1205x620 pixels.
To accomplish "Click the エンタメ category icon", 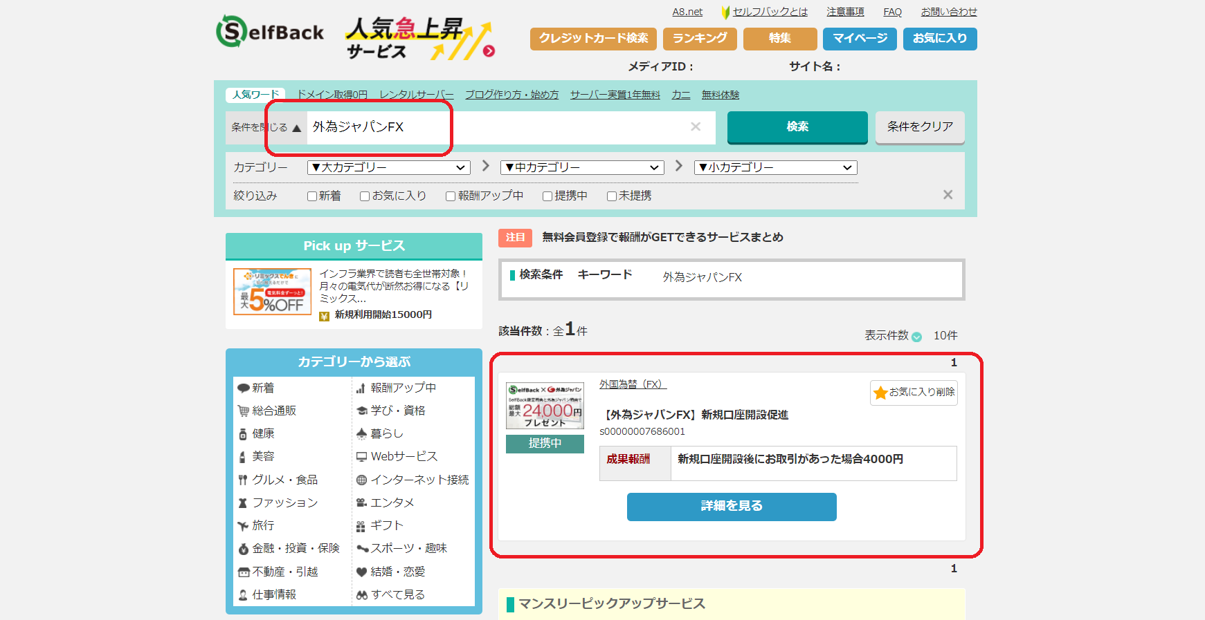I will pyautogui.click(x=361, y=503).
